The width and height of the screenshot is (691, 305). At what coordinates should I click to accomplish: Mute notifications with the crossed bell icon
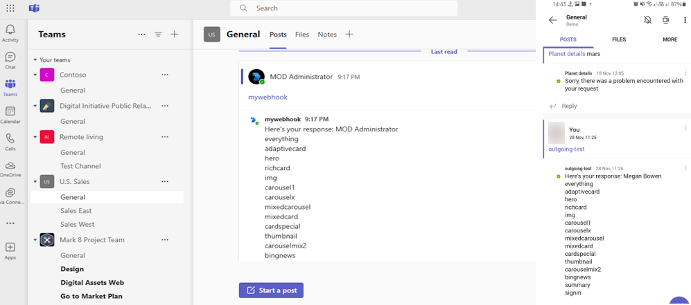click(647, 20)
